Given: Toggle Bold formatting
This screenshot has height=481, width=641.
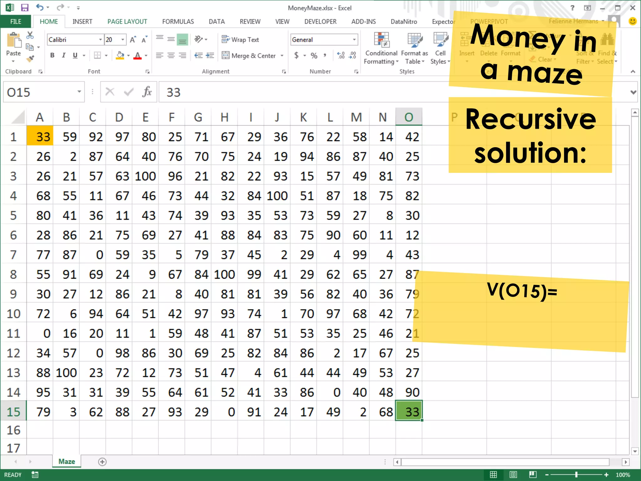Looking at the screenshot, I should 52,55.
